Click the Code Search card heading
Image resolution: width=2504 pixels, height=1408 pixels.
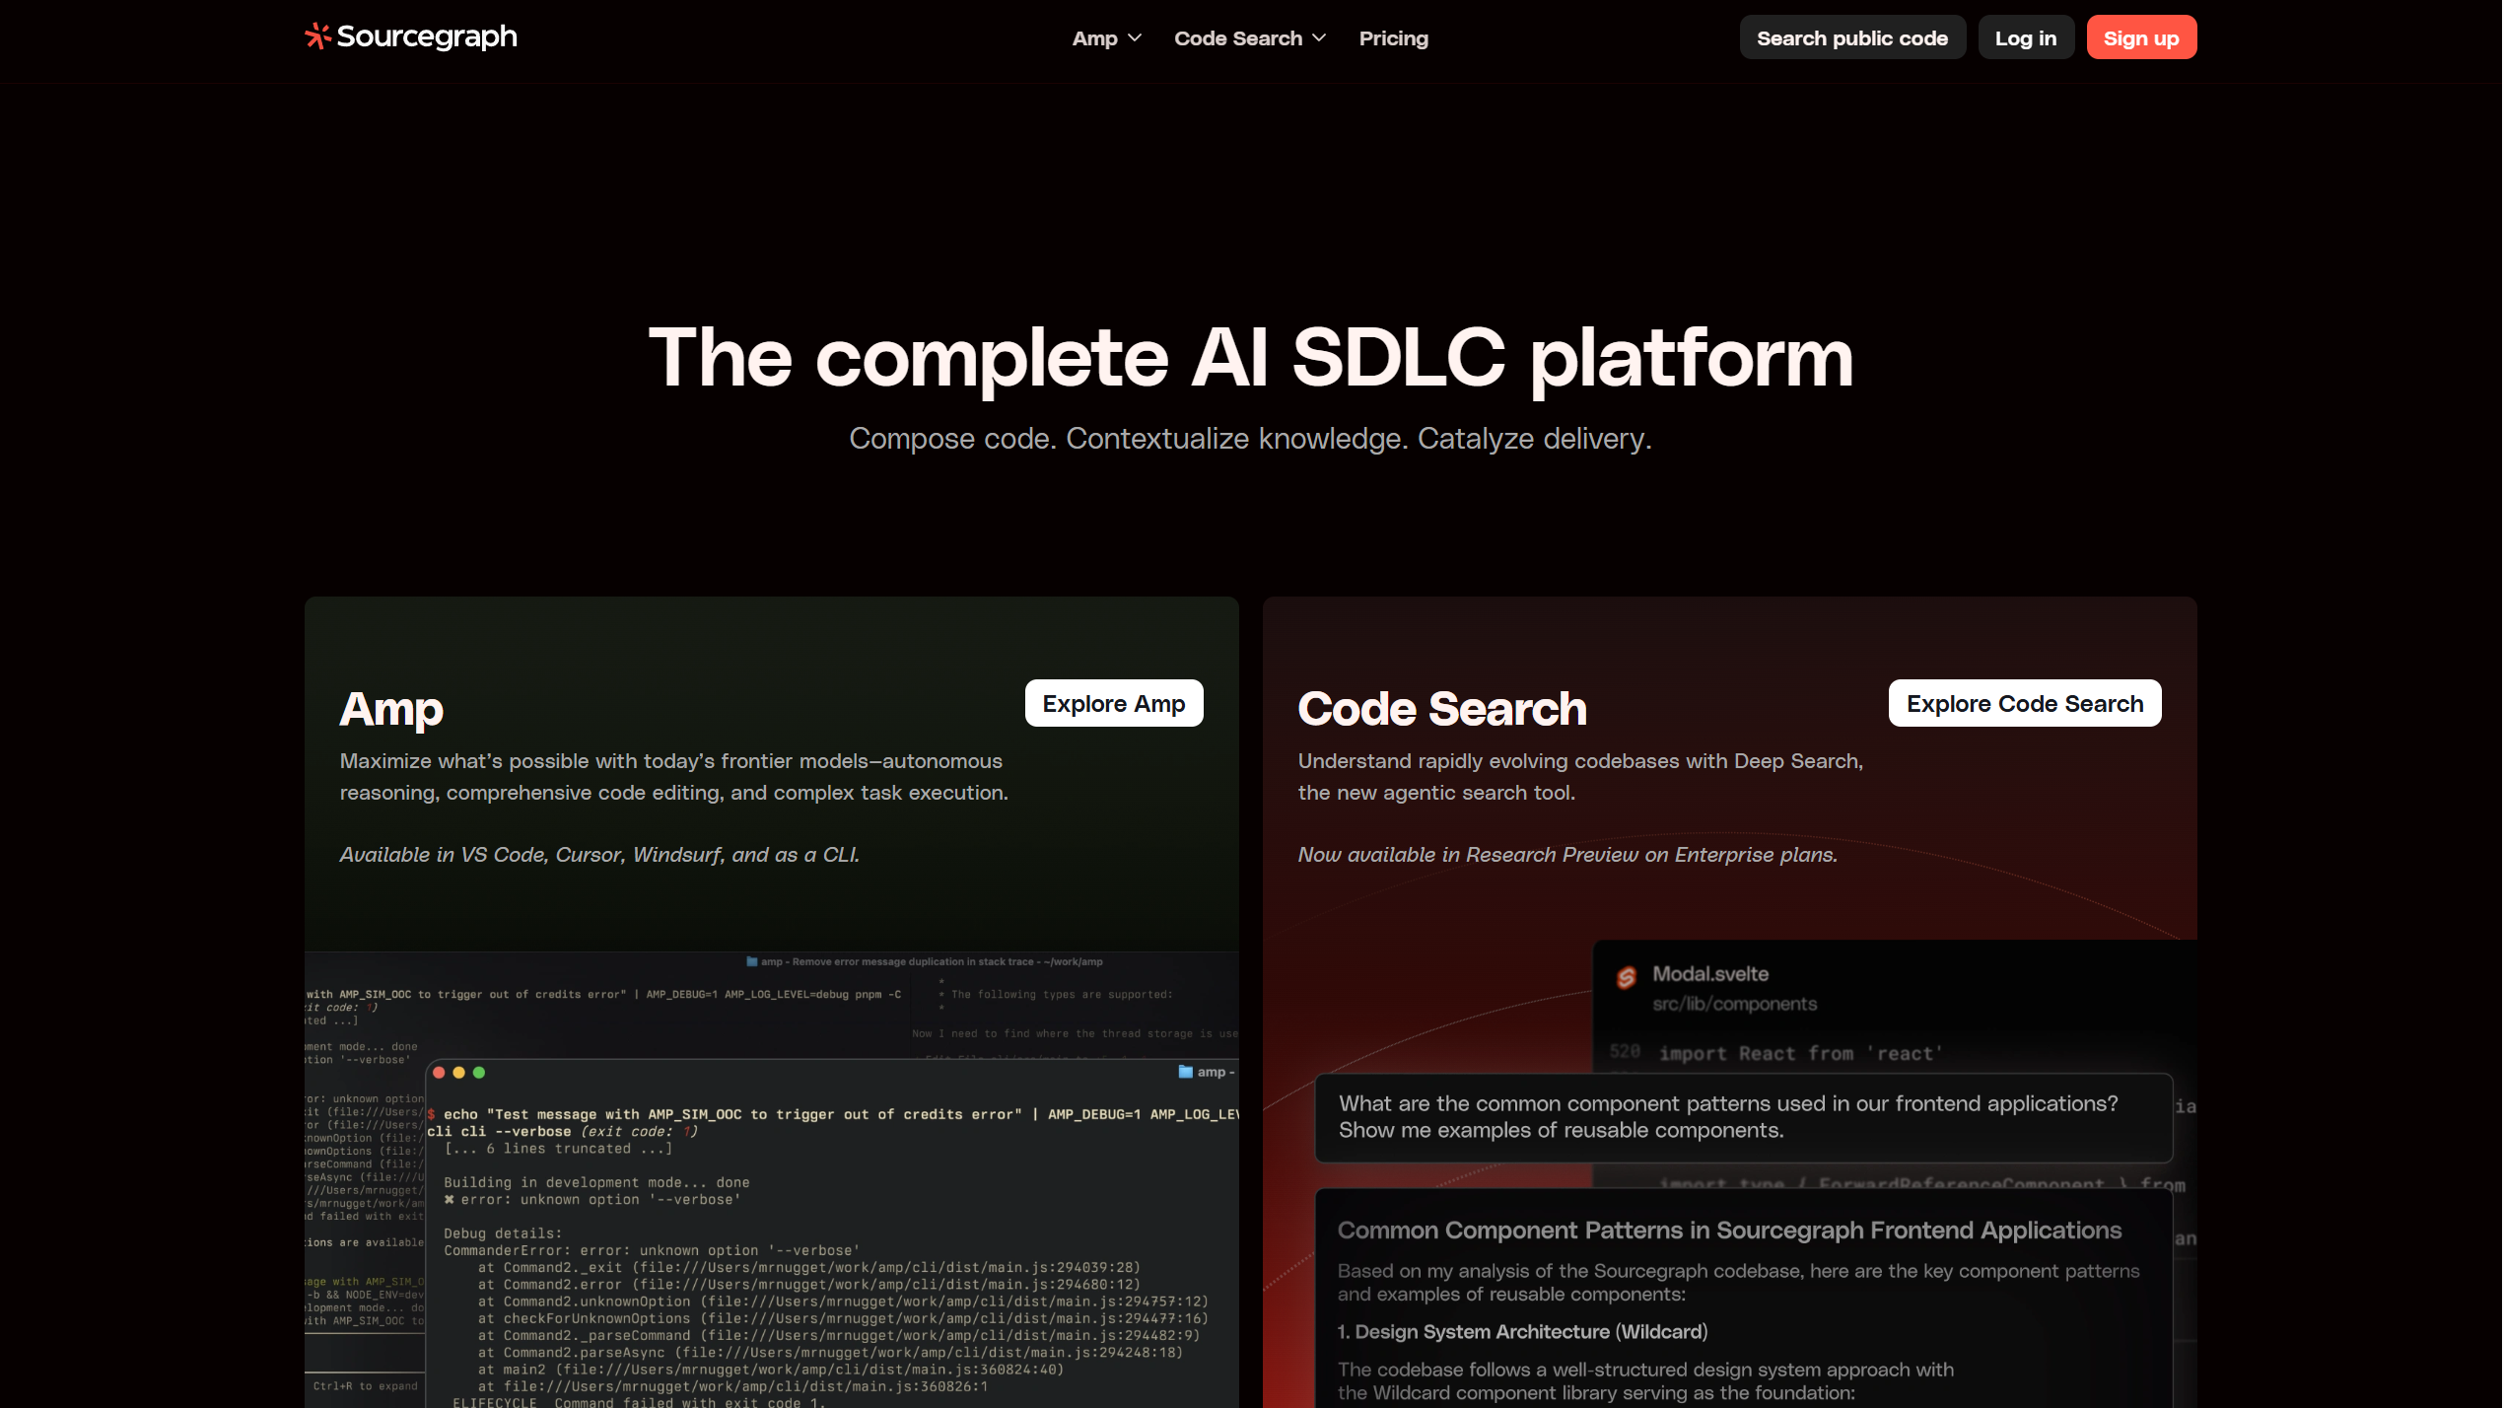(x=1441, y=709)
